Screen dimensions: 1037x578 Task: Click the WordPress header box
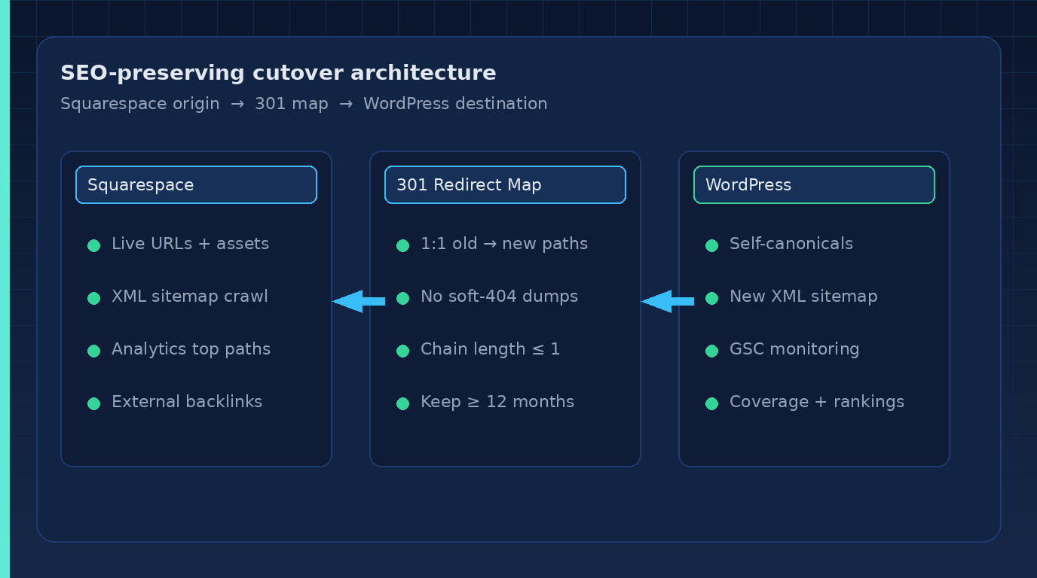point(814,185)
